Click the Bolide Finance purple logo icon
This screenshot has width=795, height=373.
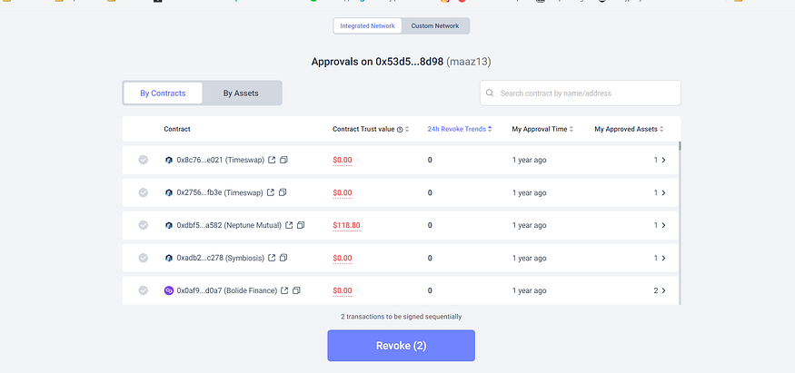(x=169, y=290)
